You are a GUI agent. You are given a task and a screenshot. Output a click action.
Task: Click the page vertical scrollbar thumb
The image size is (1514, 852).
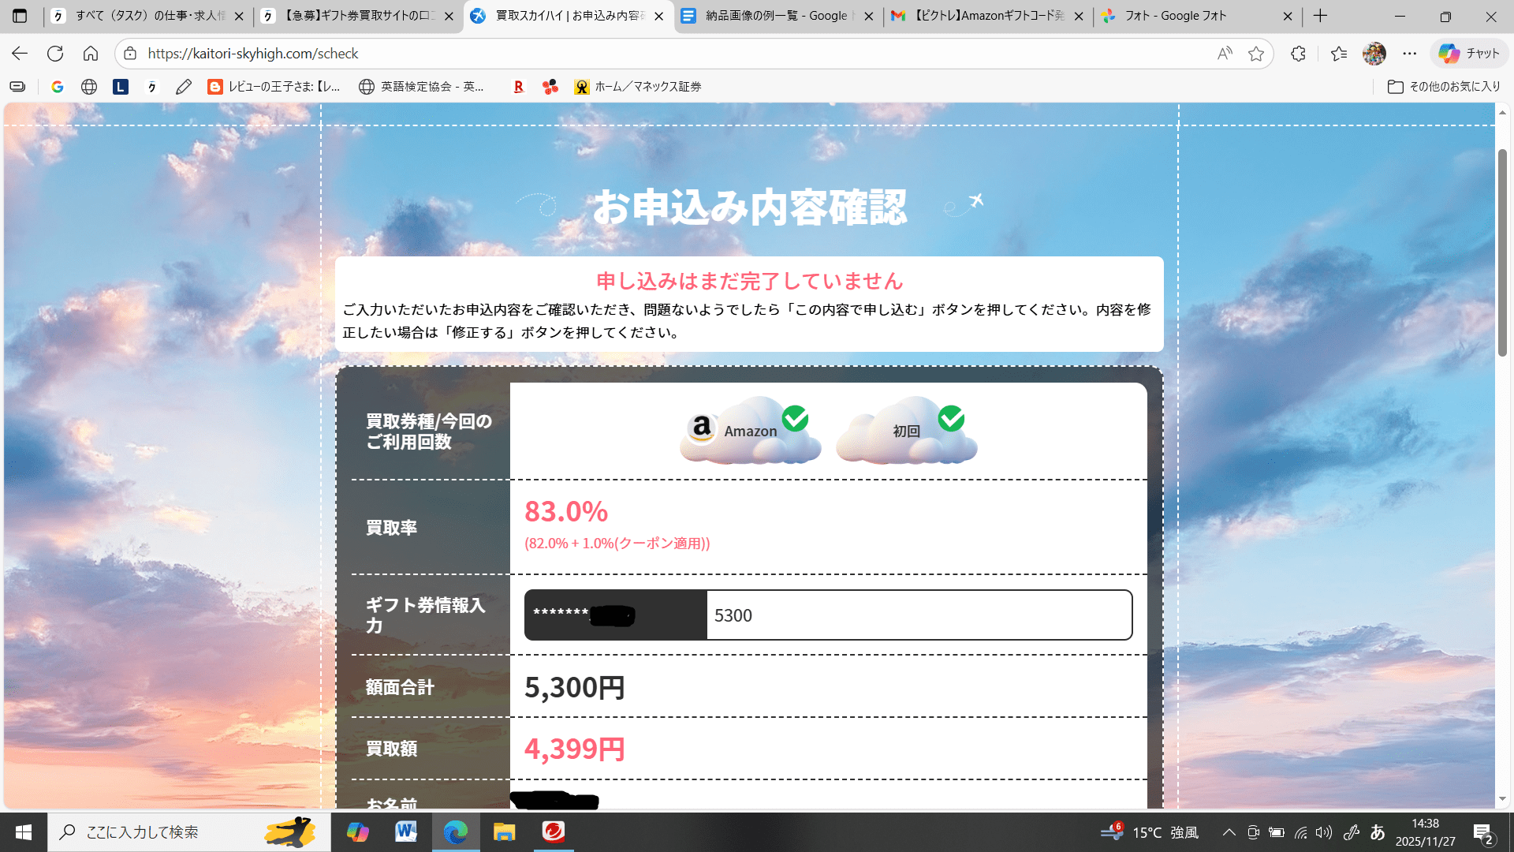(1502, 252)
